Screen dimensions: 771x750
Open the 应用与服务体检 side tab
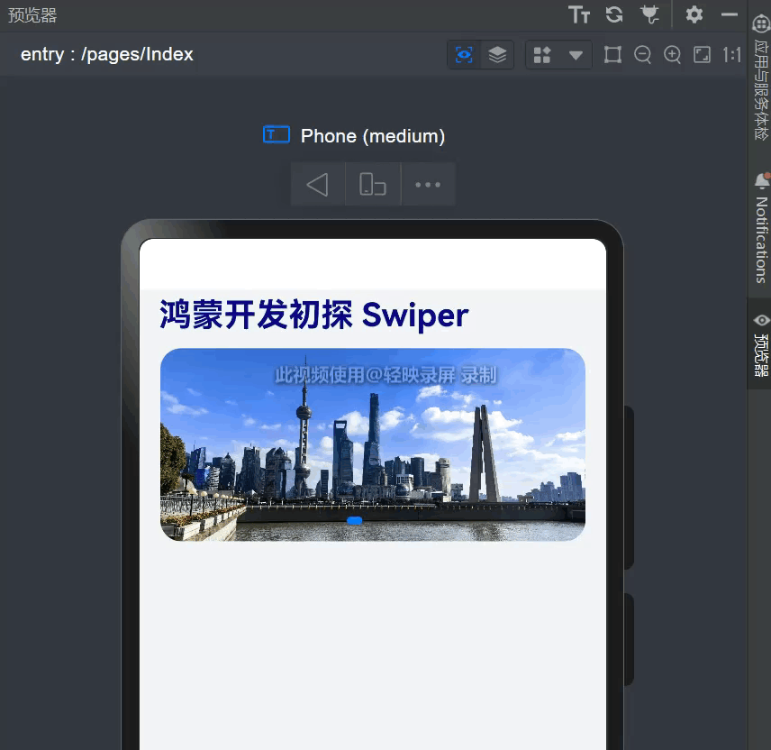[x=761, y=78]
